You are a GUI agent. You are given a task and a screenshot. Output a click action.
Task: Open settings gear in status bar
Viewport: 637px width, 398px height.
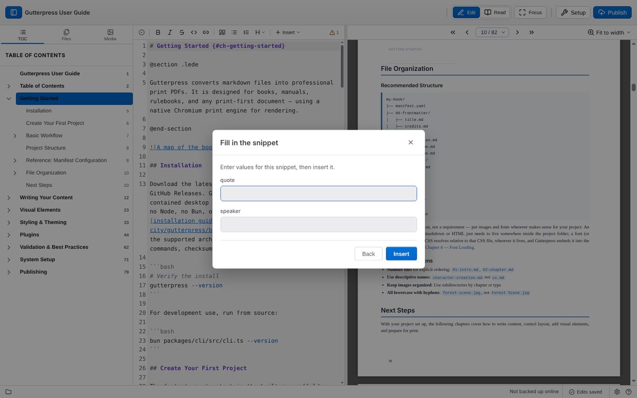[617, 392]
